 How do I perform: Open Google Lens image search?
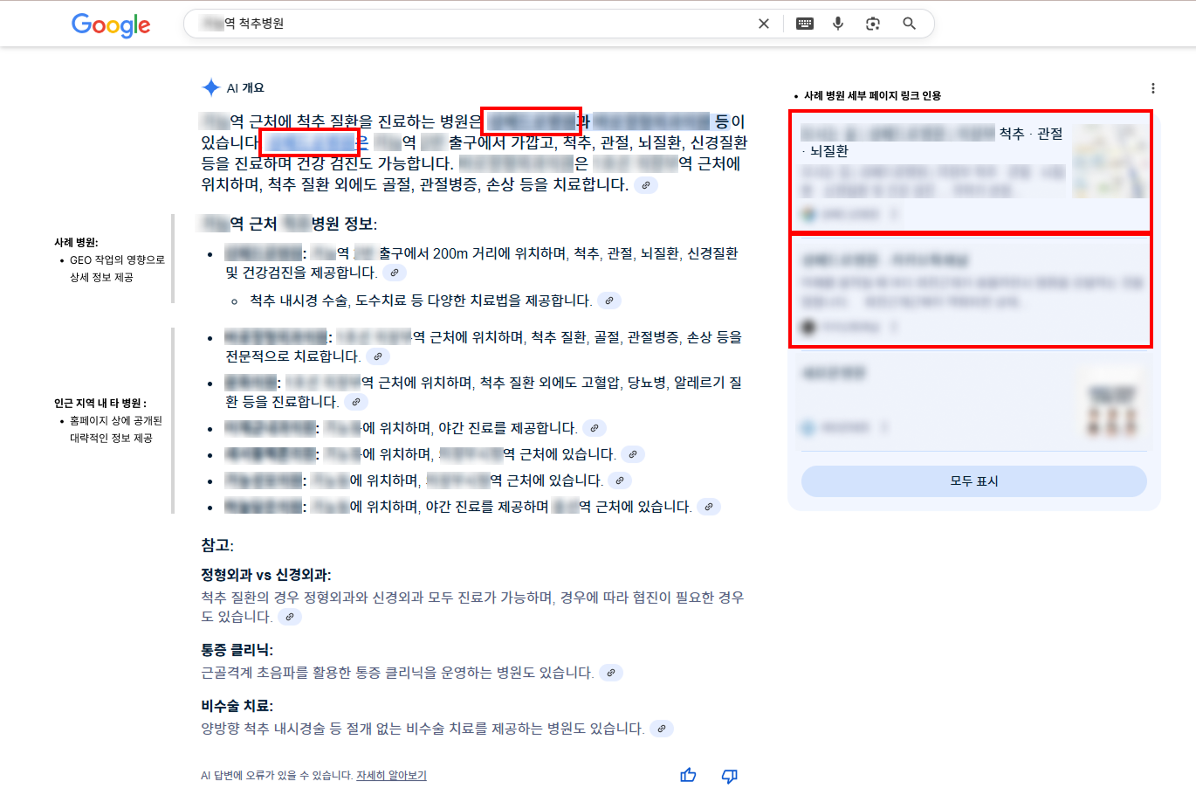(873, 24)
